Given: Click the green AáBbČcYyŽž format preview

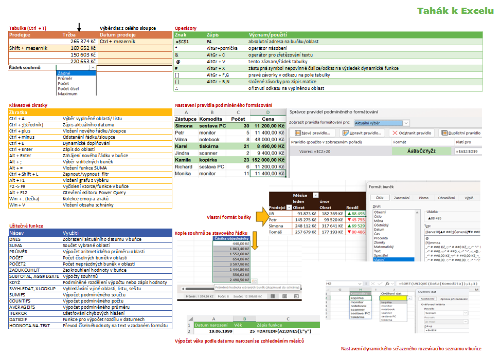Looking at the screenshot, I should tap(421, 151).
